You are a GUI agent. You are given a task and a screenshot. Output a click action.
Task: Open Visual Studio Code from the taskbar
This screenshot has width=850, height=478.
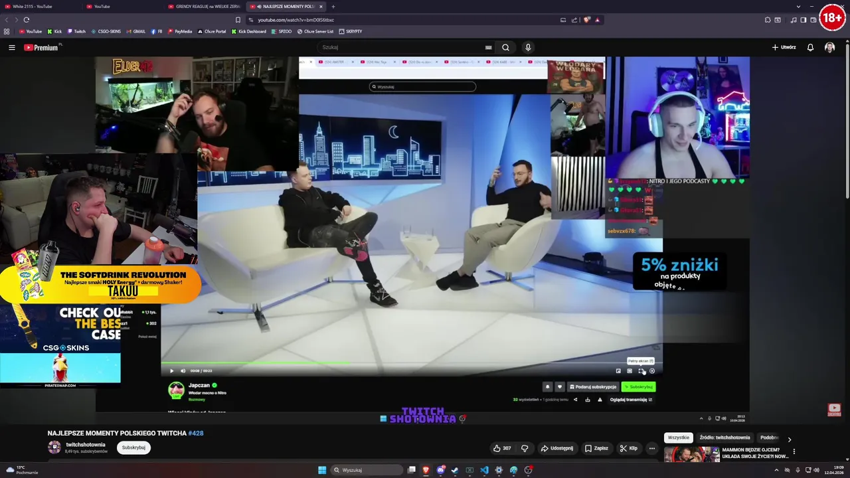point(484,470)
